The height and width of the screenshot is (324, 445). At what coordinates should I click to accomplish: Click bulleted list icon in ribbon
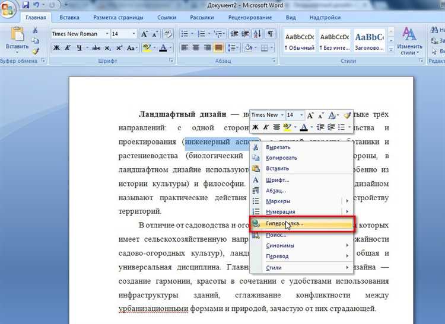click(185, 34)
